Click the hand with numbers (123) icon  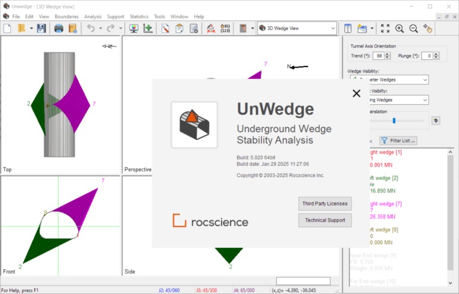pos(225,29)
